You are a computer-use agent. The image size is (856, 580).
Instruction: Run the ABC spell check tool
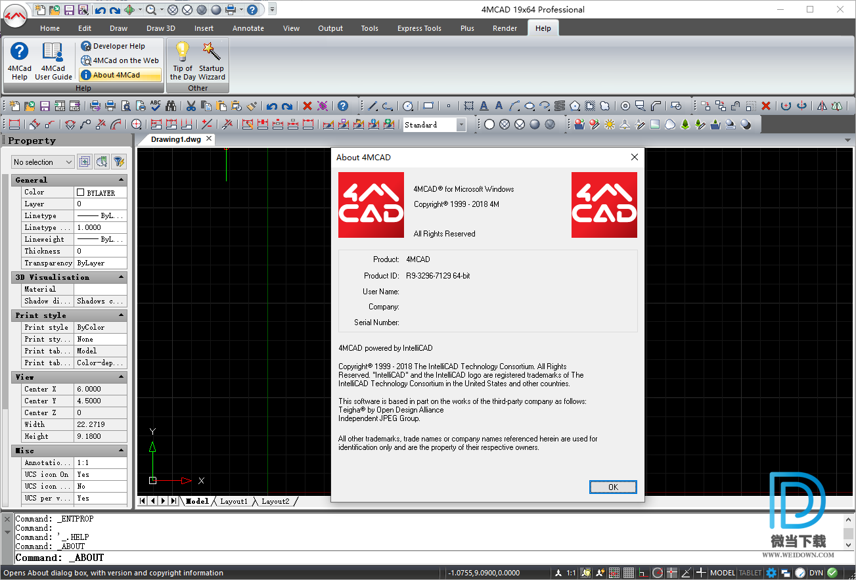pyautogui.click(x=155, y=106)
